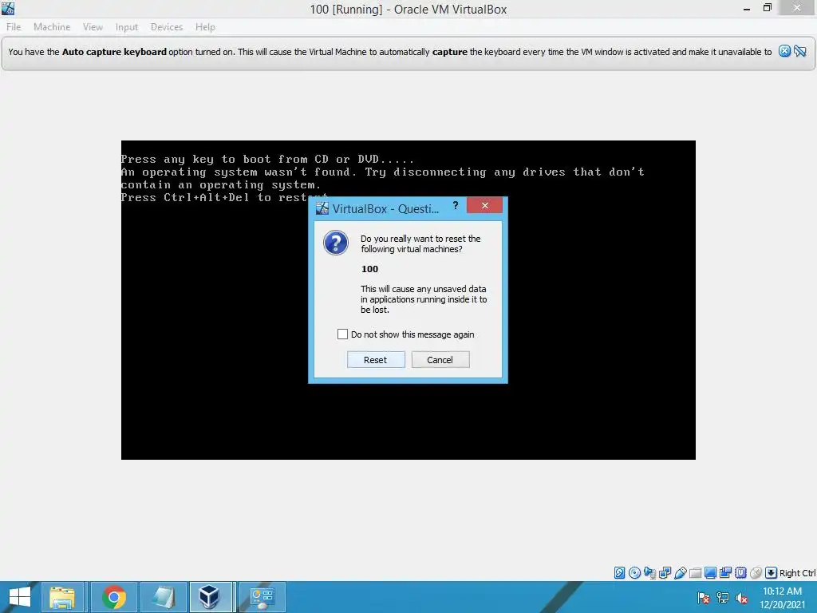The height and width of the screenshot is (613, 817).
Task: Click the network tray icon
Action: coord(723,598)
